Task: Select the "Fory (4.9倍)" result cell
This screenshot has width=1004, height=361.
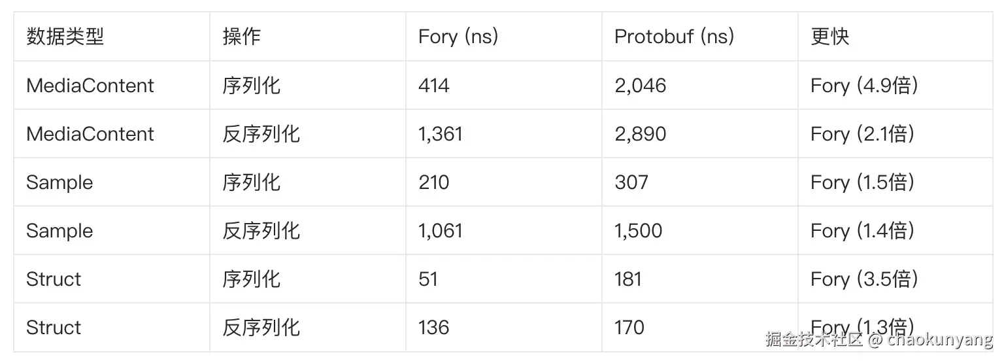Action: point(864,86)
